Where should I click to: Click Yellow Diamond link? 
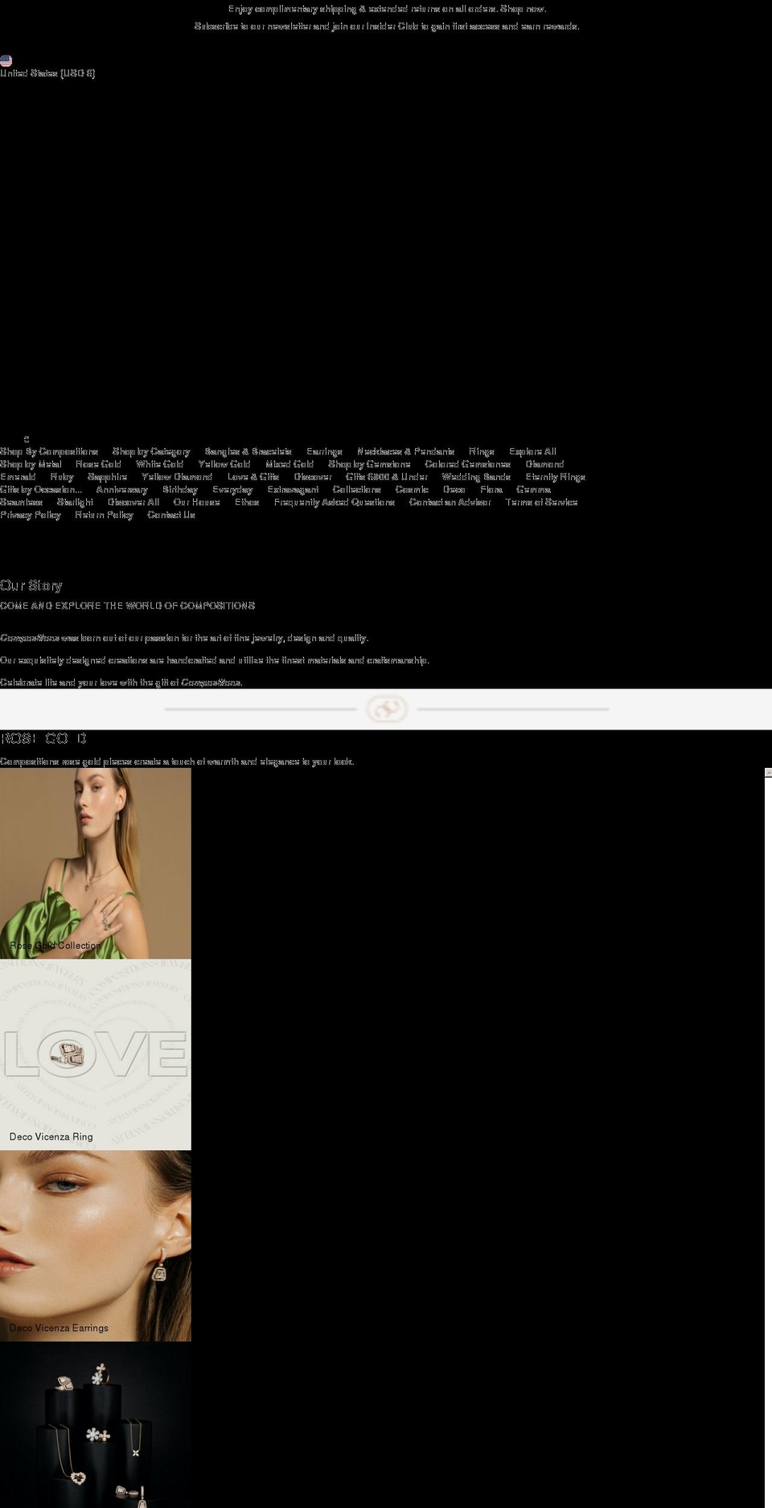[x=177, y=477]
